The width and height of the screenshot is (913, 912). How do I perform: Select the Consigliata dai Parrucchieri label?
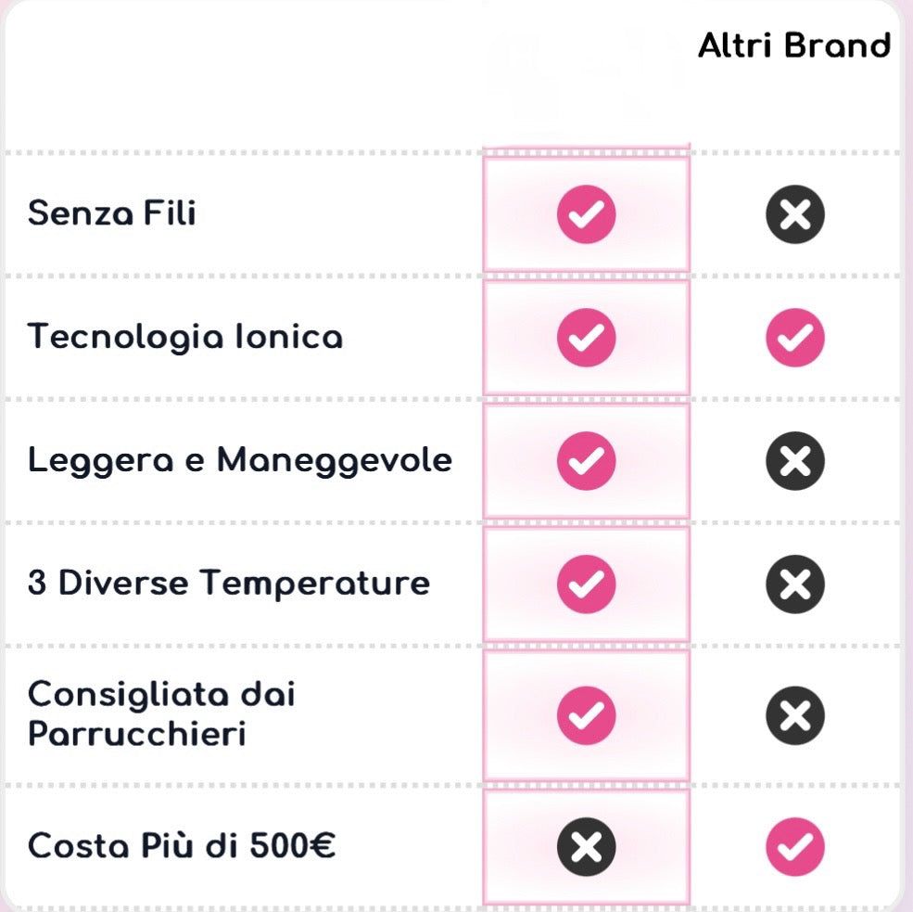tap(161, 713)
